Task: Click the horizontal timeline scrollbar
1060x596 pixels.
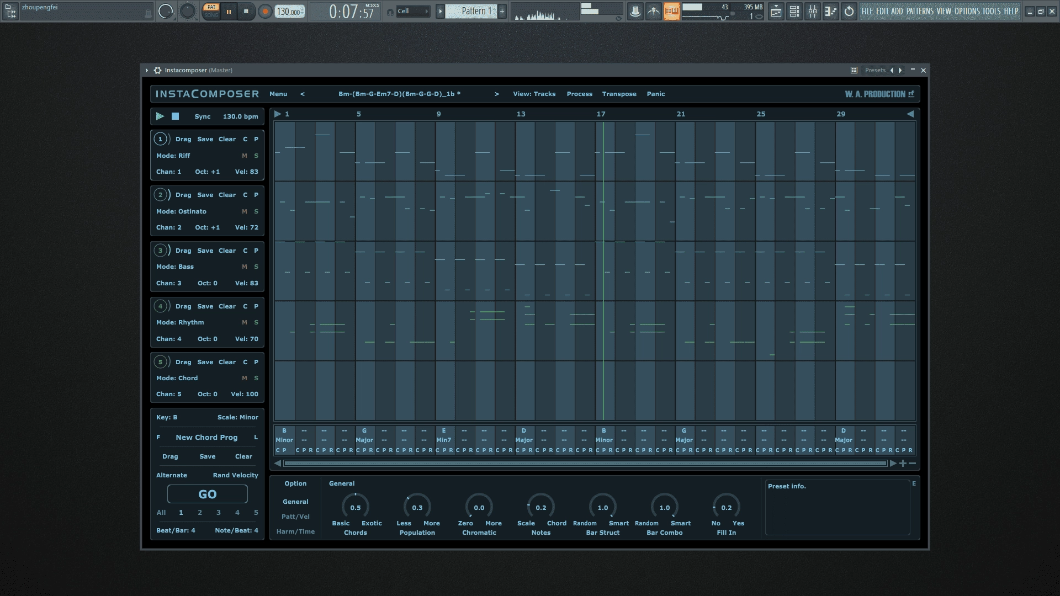Action: pyautogui.click(x=585, y=464)
